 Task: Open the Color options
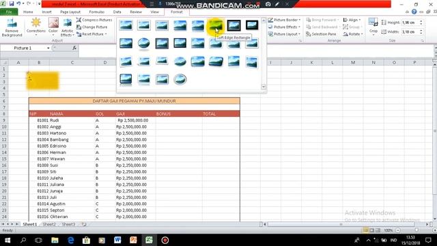[x=53, y=27]
